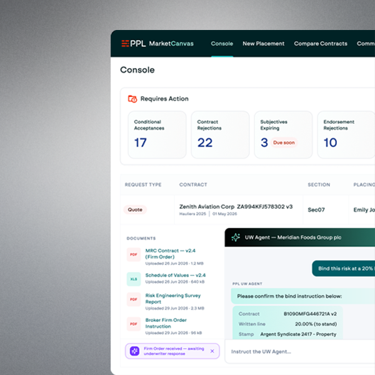Sort by Request Type column header
Screen dimensions: 375x375
tap(143, 184)
